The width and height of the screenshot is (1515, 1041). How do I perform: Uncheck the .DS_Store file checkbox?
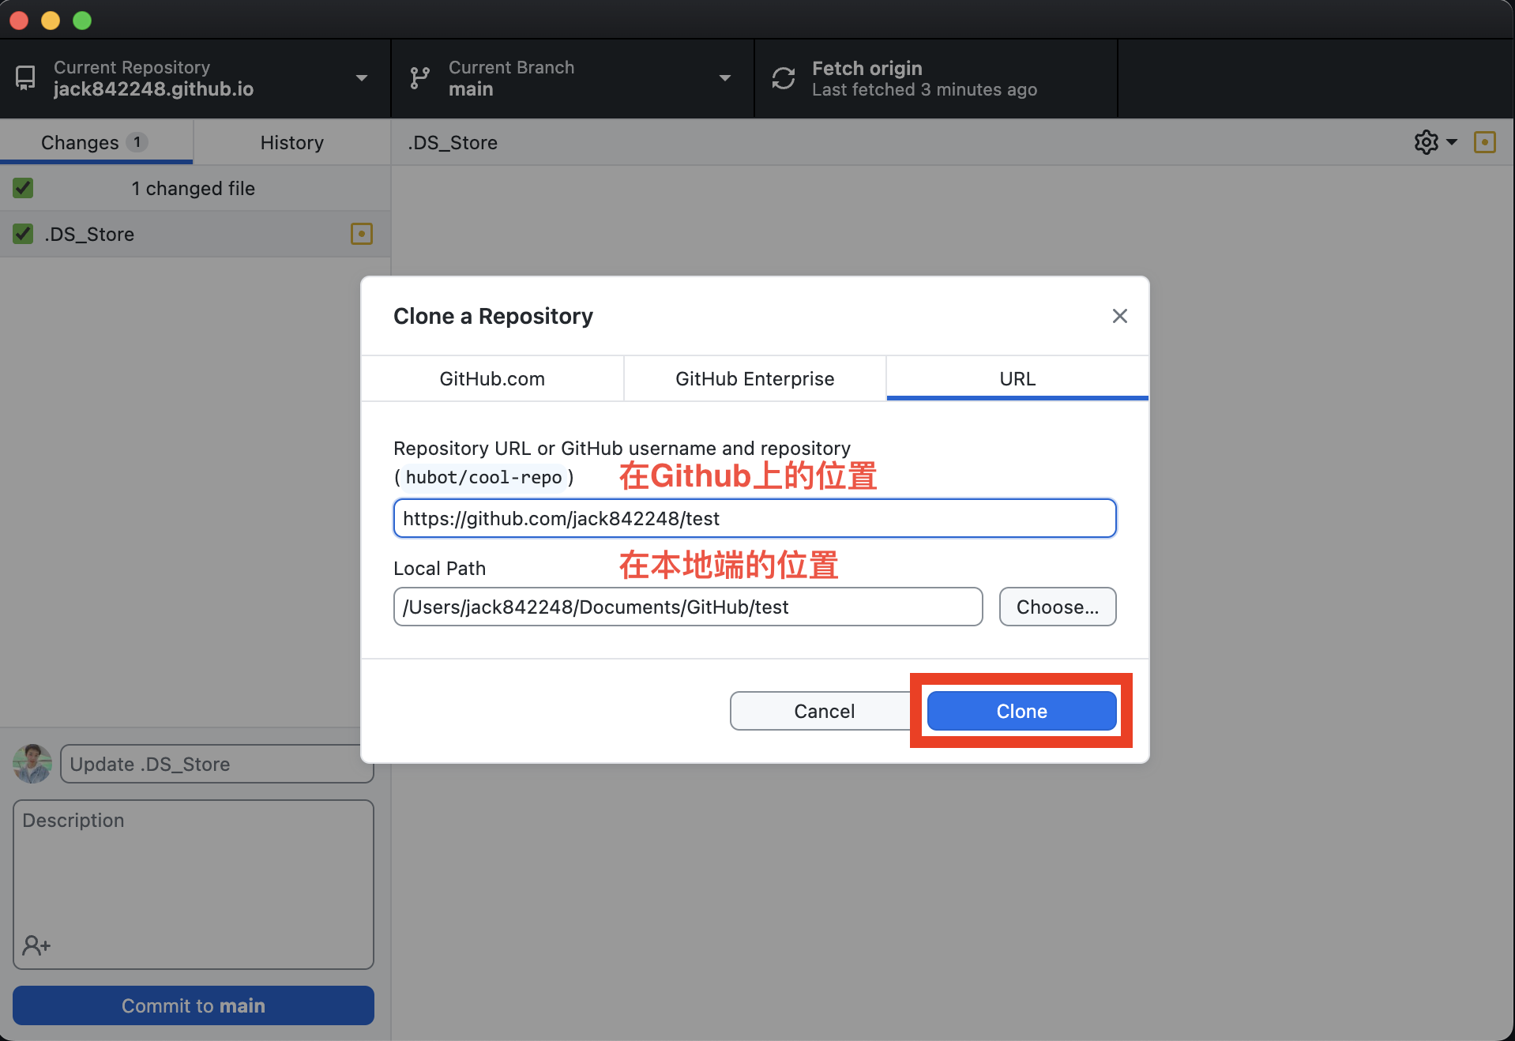23,234
